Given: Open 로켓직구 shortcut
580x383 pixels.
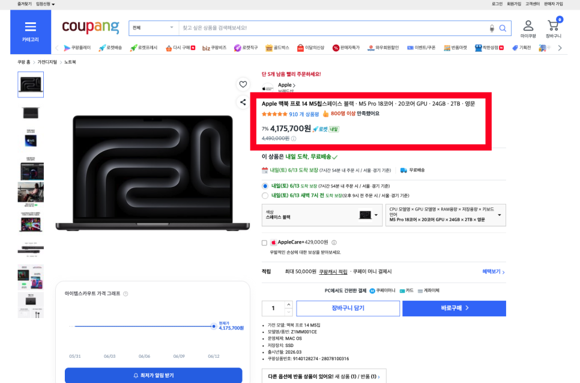Looking at the screenshot, I should point(246,47).
